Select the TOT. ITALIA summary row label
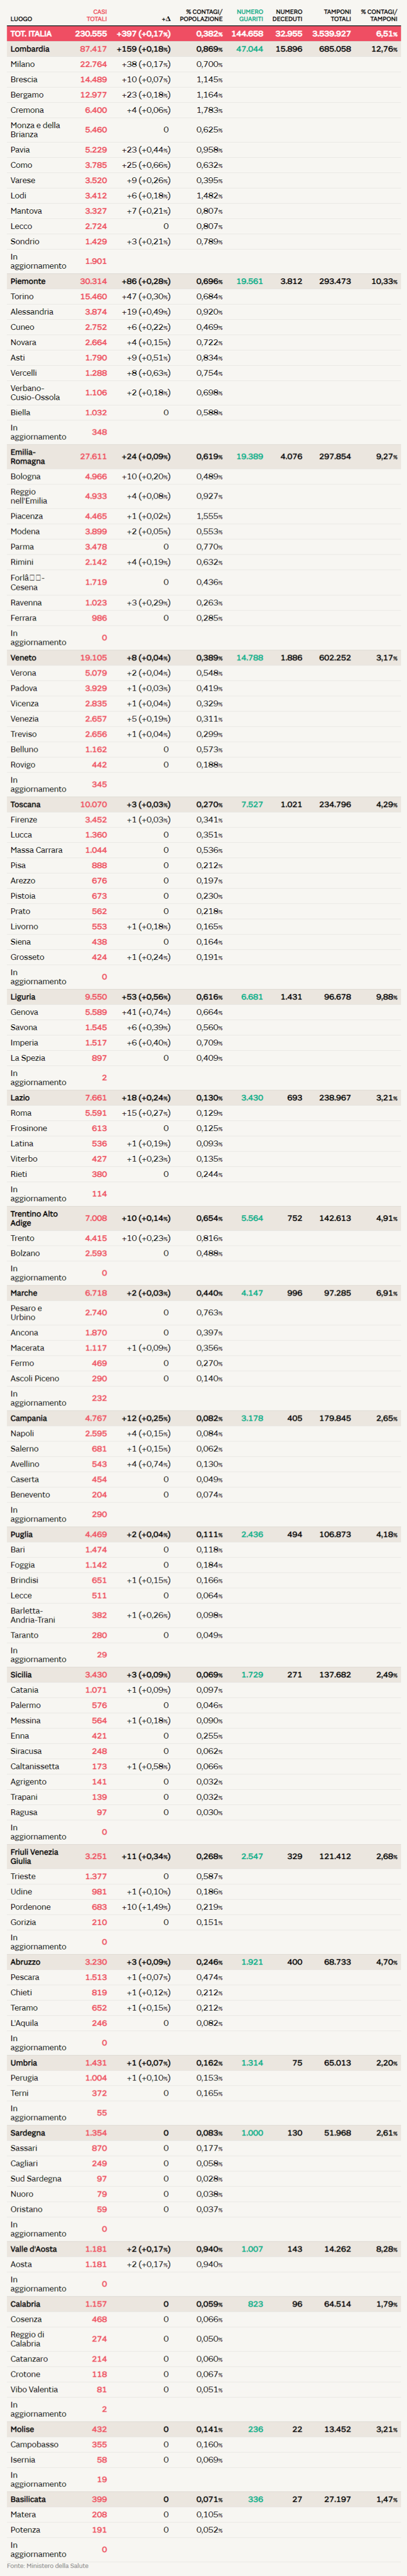407x2576 pixels. [x=31, y=34]
